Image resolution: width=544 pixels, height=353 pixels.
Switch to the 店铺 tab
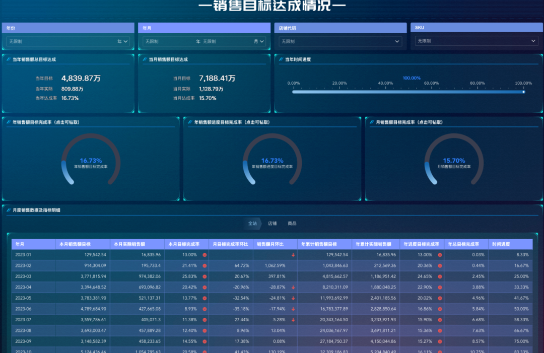coord(272,223)
